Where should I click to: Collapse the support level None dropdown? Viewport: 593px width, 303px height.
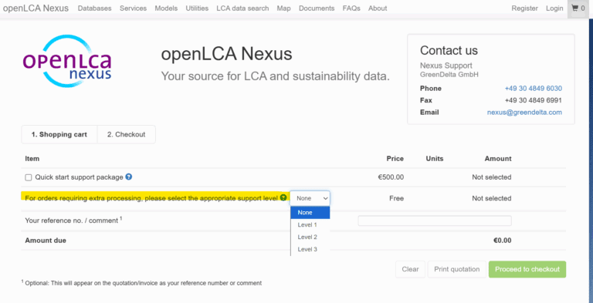(x=310, y=198)
